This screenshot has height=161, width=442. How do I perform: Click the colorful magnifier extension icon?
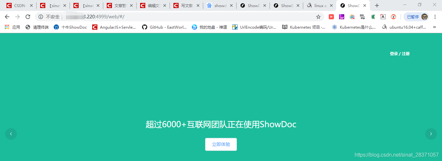click(352, 17)
